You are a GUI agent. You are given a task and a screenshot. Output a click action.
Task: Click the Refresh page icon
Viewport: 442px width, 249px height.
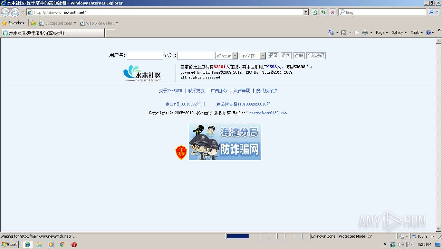[x=324, y=12]
